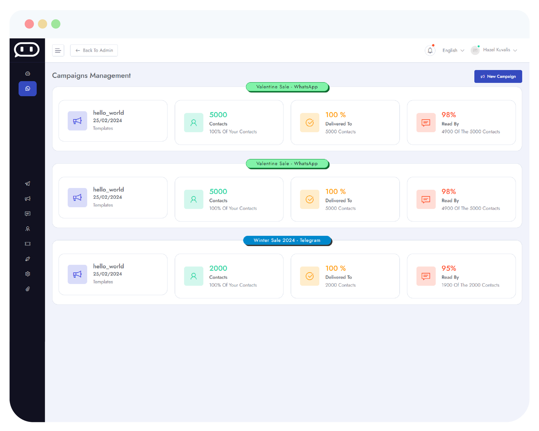Select the first Valentine Sale - WhatsApp label

[287, 87]
